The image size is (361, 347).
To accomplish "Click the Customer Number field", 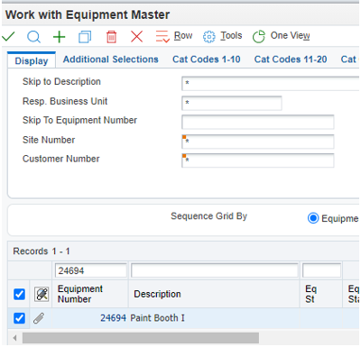I will tap(258, 160).
